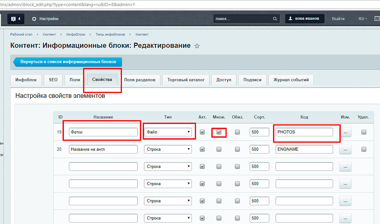The width and height of the screenshot is (380, 224).
Task: Click icon at far right of top bar
Action: point(377,19)
